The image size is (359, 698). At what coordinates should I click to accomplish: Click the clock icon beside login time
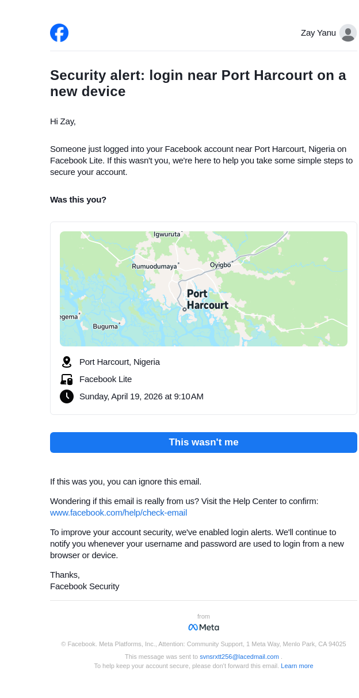(67, 396)
